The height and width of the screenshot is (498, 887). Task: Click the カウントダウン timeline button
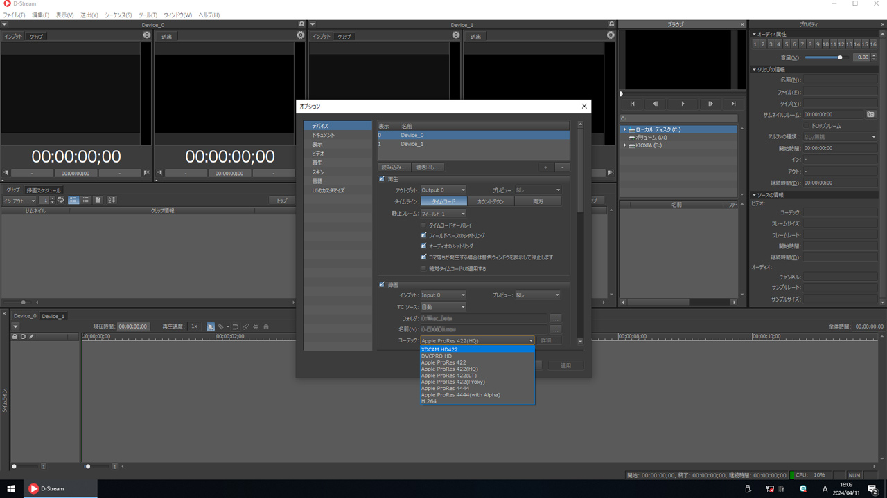coord(491,201)
